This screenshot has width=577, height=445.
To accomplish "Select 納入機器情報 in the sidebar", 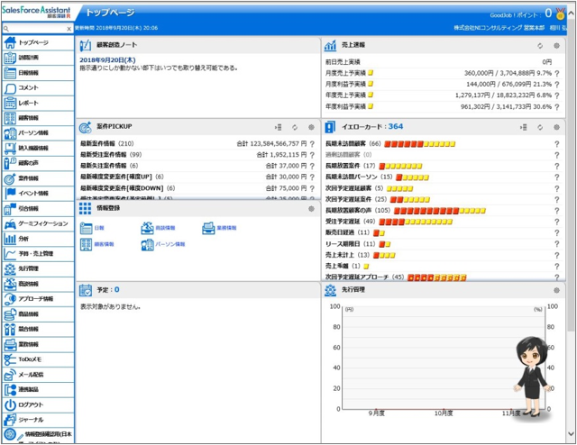I will pyautogui.click(x=38, y=149).
